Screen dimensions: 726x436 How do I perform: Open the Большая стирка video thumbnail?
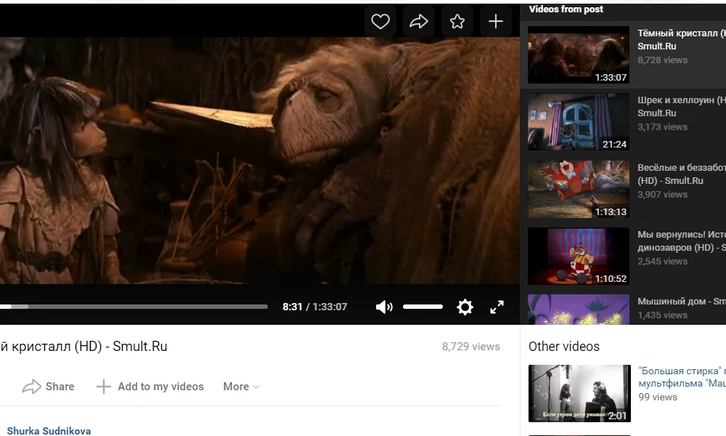pyautogui.click(x=579, y=393)
